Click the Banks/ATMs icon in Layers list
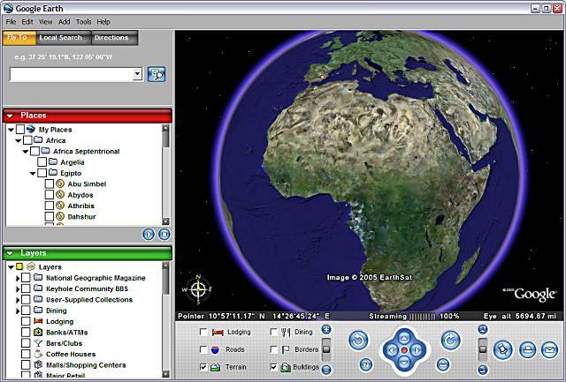The height and width of the screenshot is (382, 566). point(38,332)
